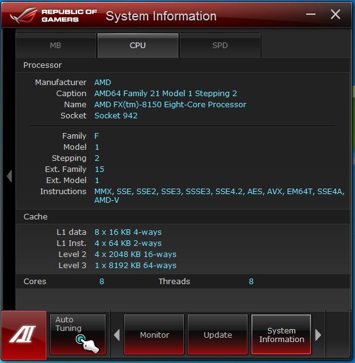Collapse side panel with left-edge triangle arrow
The image size is (355, 363).
(9, 176)
